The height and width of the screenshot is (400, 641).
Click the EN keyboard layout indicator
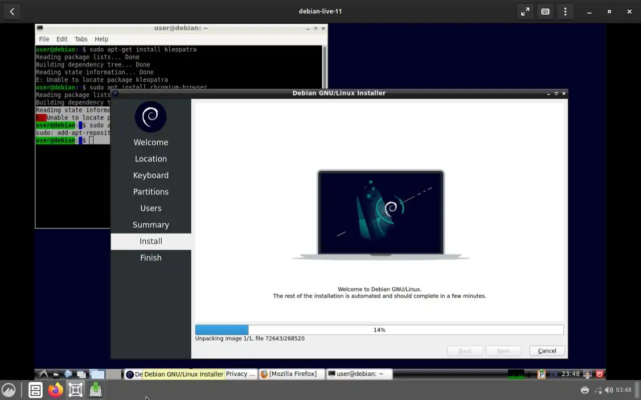(553, 374)
